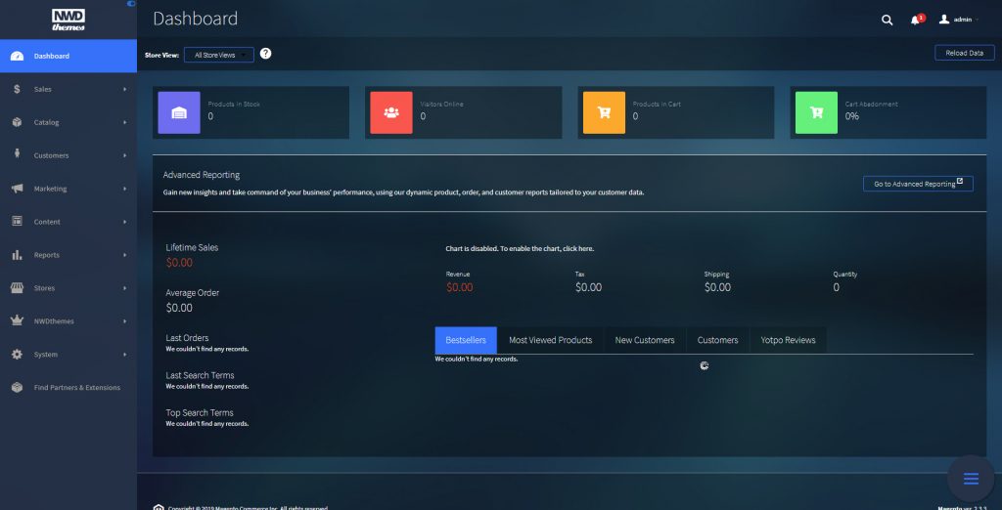1002x510 pixels.
Task: Click the Revenue $0.00 amount
Action: pyautogui.click(x=460, y=287)
